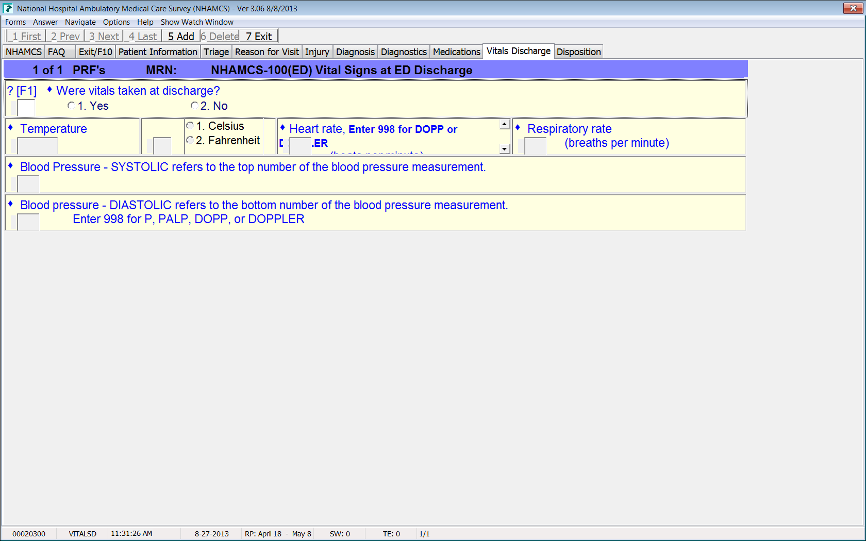The image size is (866, 541).
Task: Open the Answer menu
Action: click(45, 22)
